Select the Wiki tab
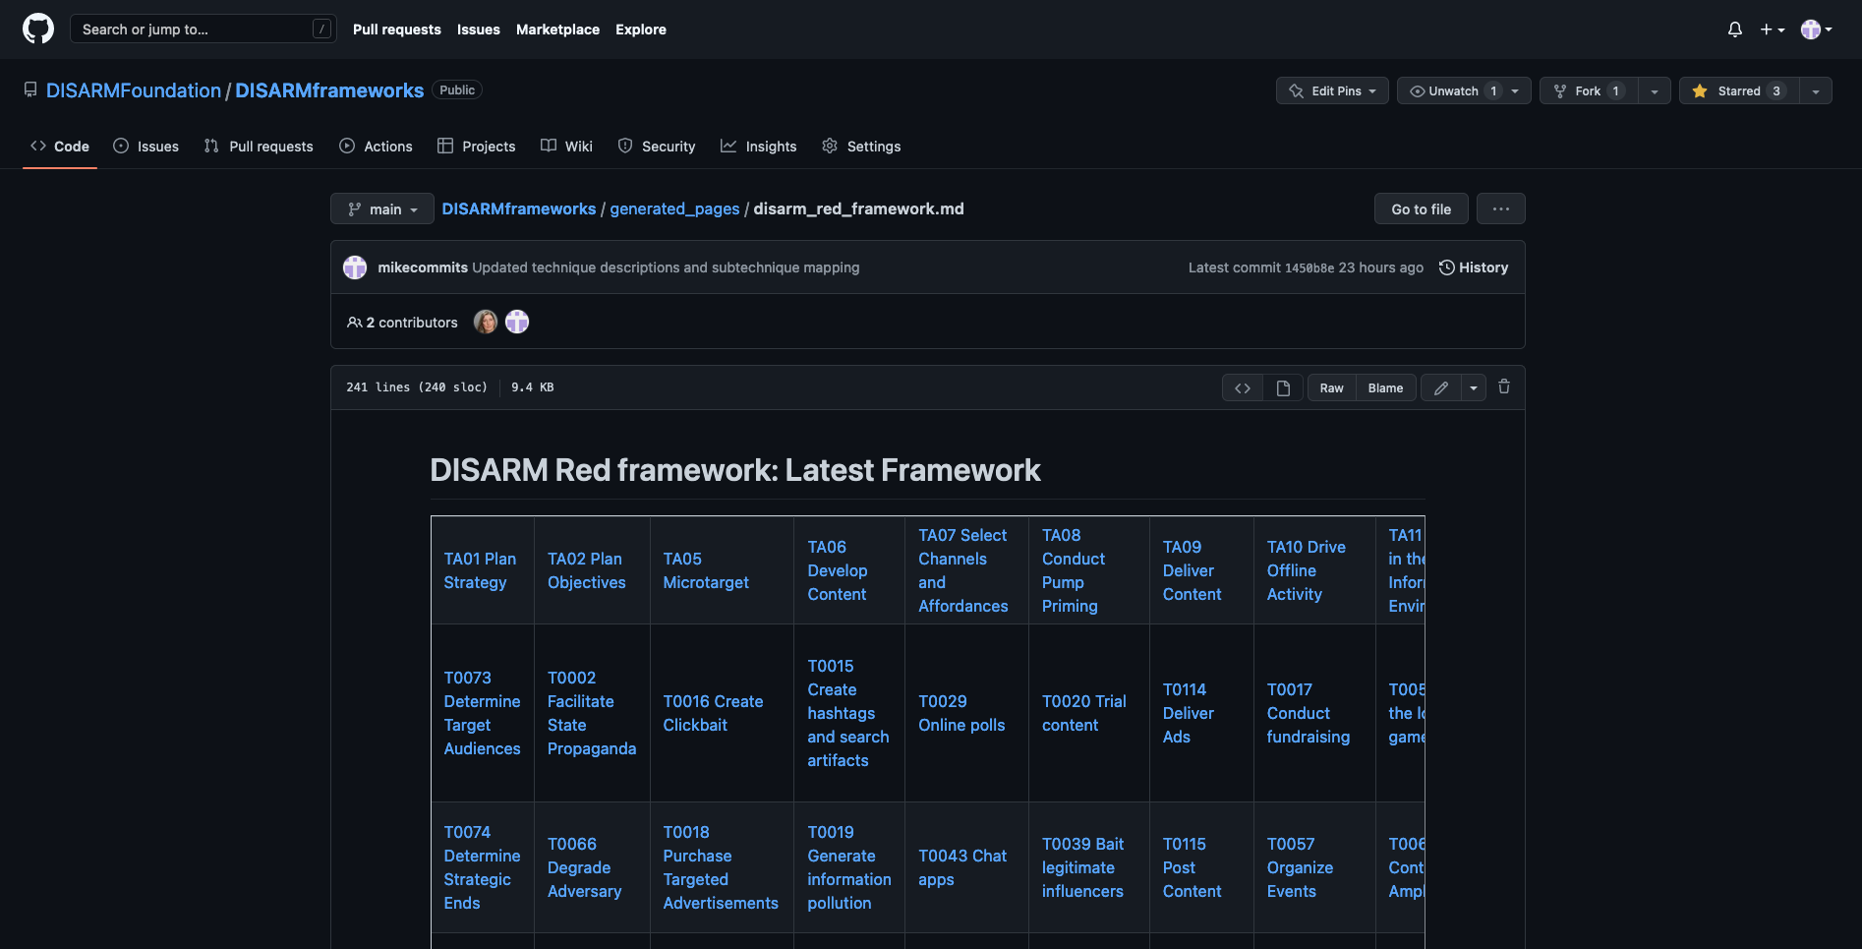Screen dimensions: 1862x949 coord(566,146)
